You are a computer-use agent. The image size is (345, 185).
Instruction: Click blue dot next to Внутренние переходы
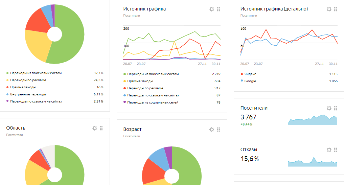click(x=7, y=94)
